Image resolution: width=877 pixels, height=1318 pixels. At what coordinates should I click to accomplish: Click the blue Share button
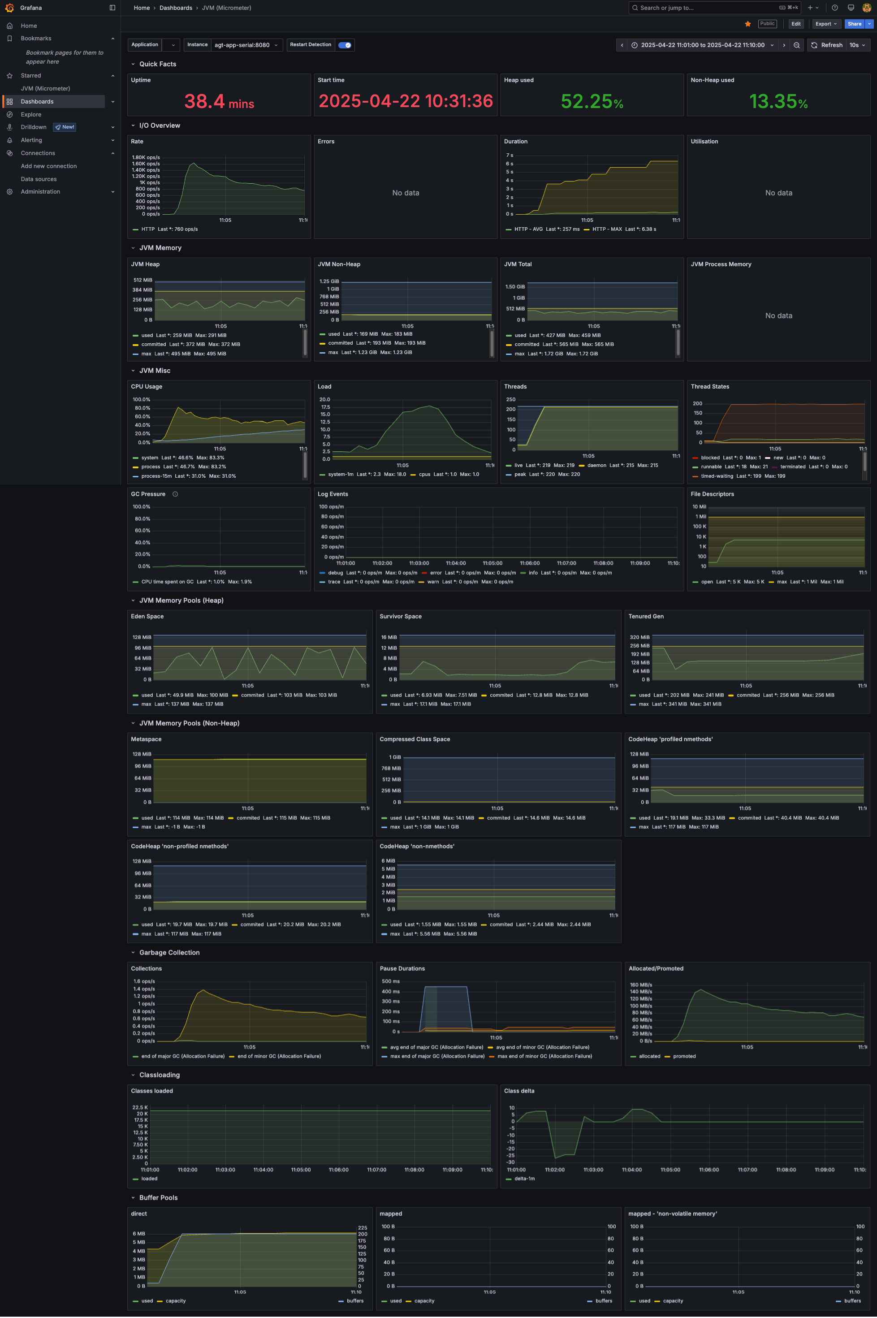854,24
